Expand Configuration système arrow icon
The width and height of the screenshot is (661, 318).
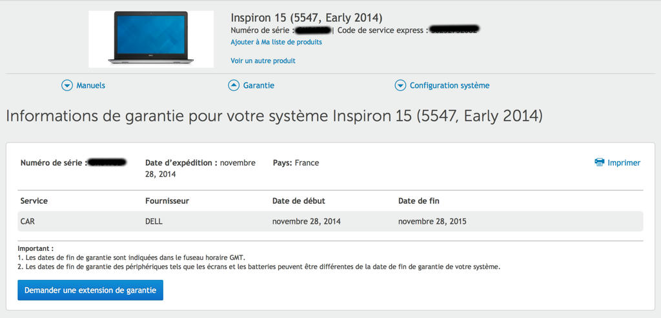[400, 86]
